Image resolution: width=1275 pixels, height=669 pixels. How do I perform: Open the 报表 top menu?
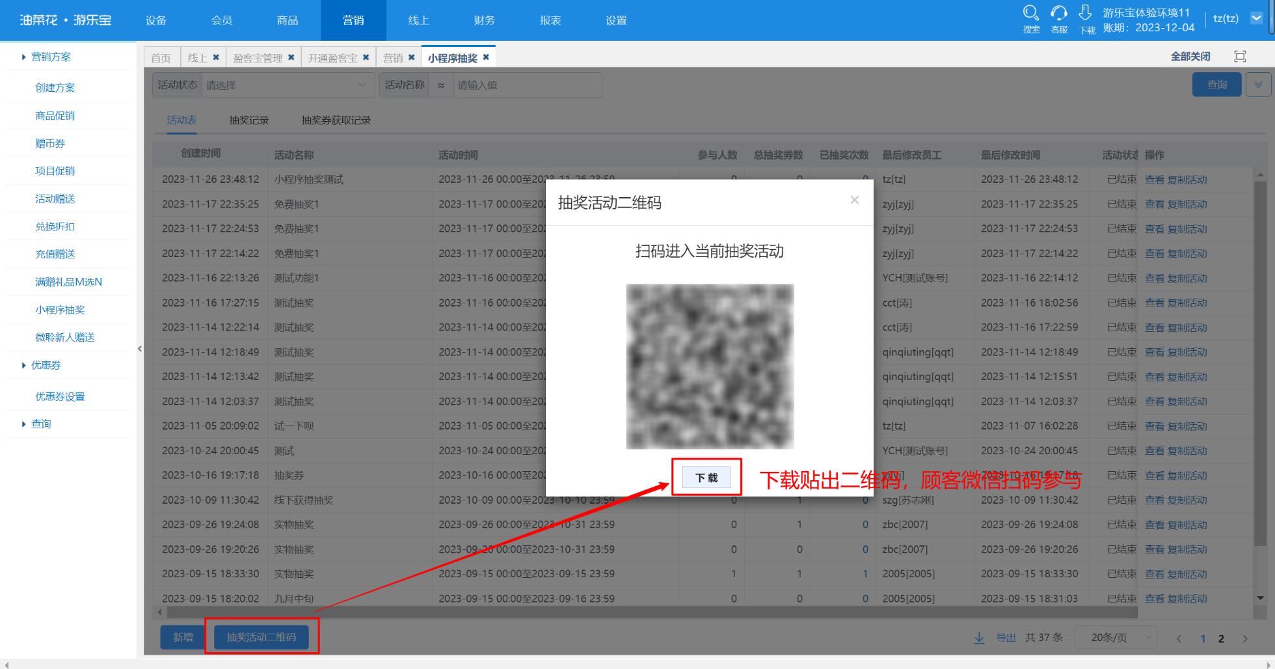pyautogui.click(x=550, y=20)
